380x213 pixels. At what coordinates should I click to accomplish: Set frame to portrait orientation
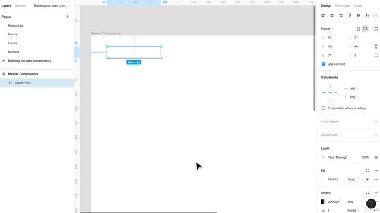359,29
